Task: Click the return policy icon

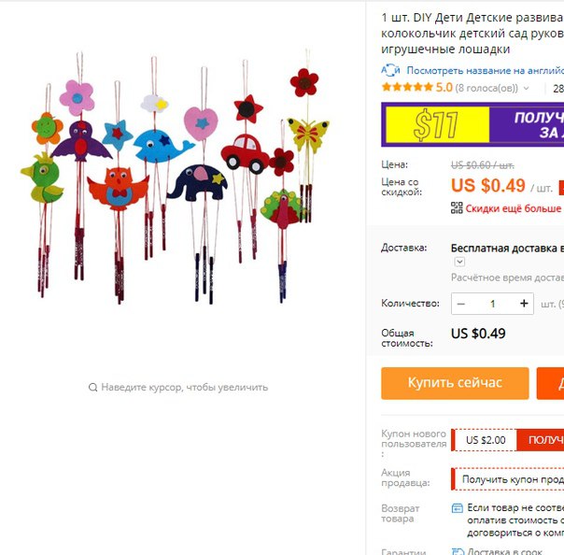Action: coord(458,508)
